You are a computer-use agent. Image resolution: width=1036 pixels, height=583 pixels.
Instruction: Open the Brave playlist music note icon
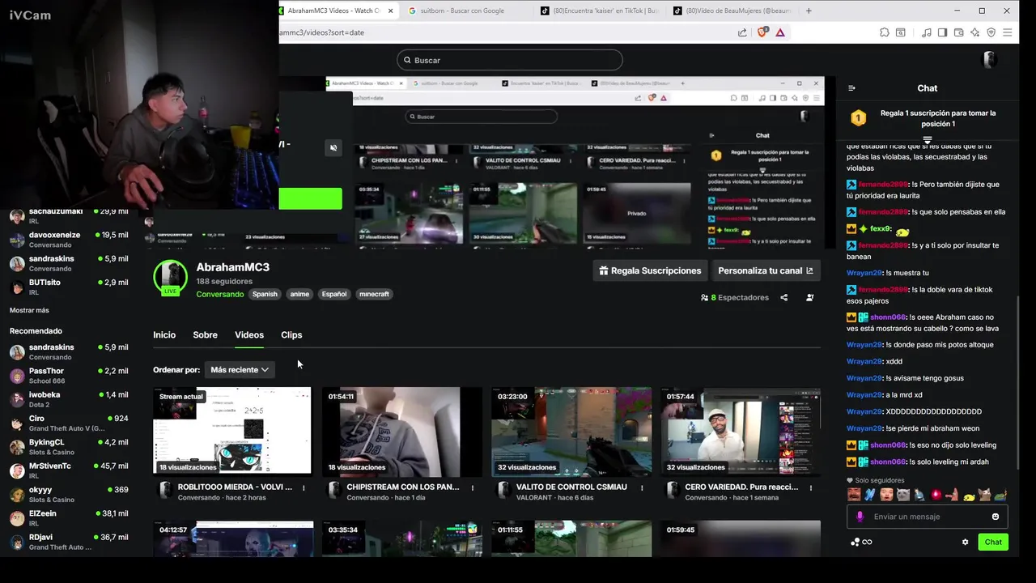tap(927, 32)
